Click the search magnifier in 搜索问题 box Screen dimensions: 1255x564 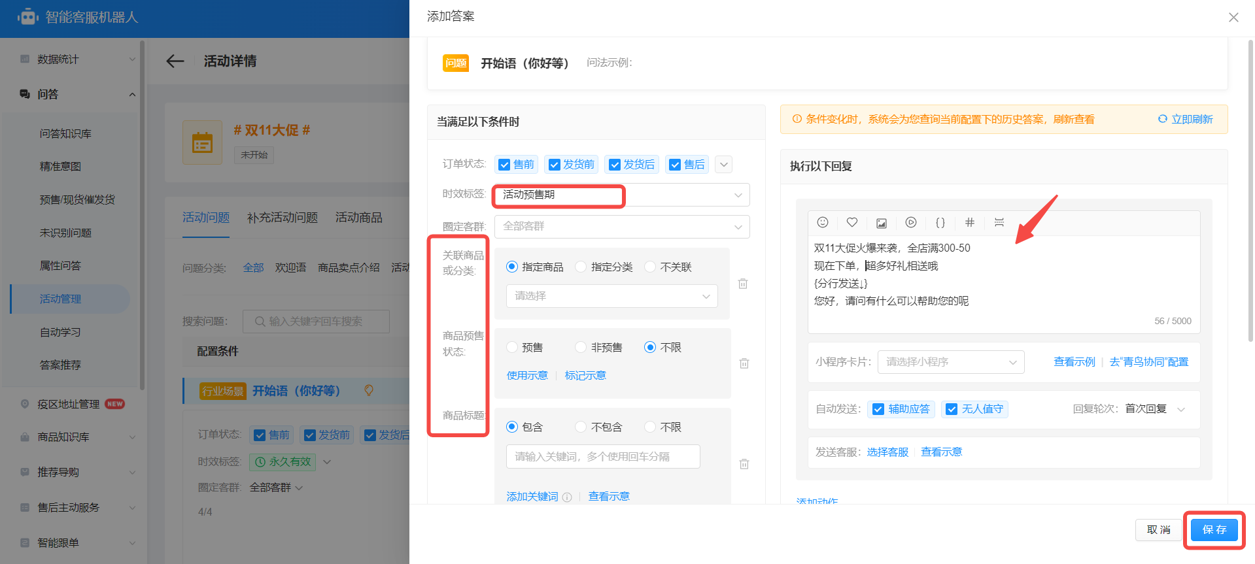[x=260, y=322]
